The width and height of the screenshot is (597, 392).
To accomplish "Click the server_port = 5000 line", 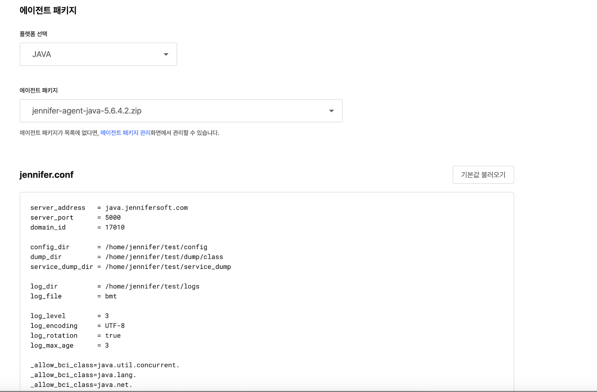I will pos(75,217).
